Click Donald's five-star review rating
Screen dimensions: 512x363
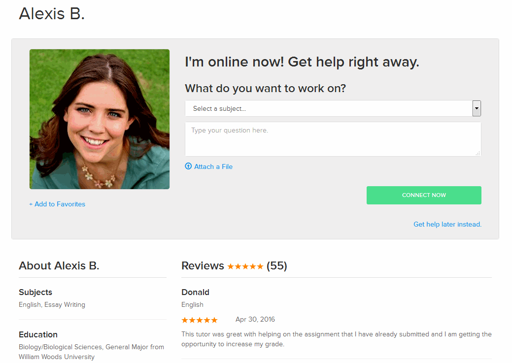point(200,320)
